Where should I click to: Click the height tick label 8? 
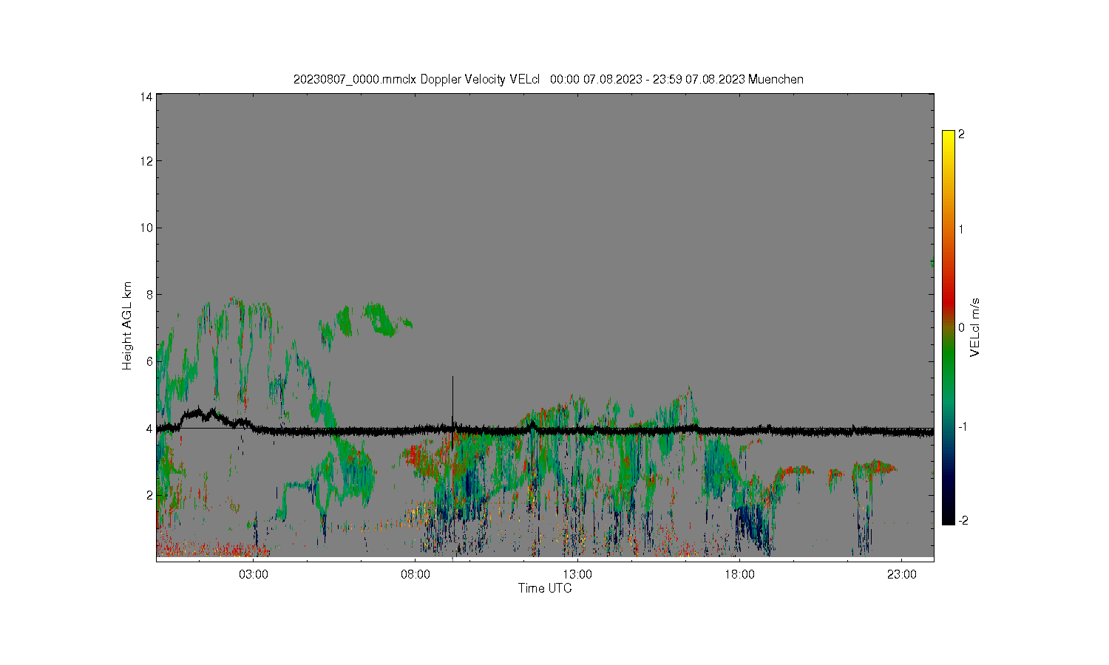pyautogui.click(x=149, y=294)
